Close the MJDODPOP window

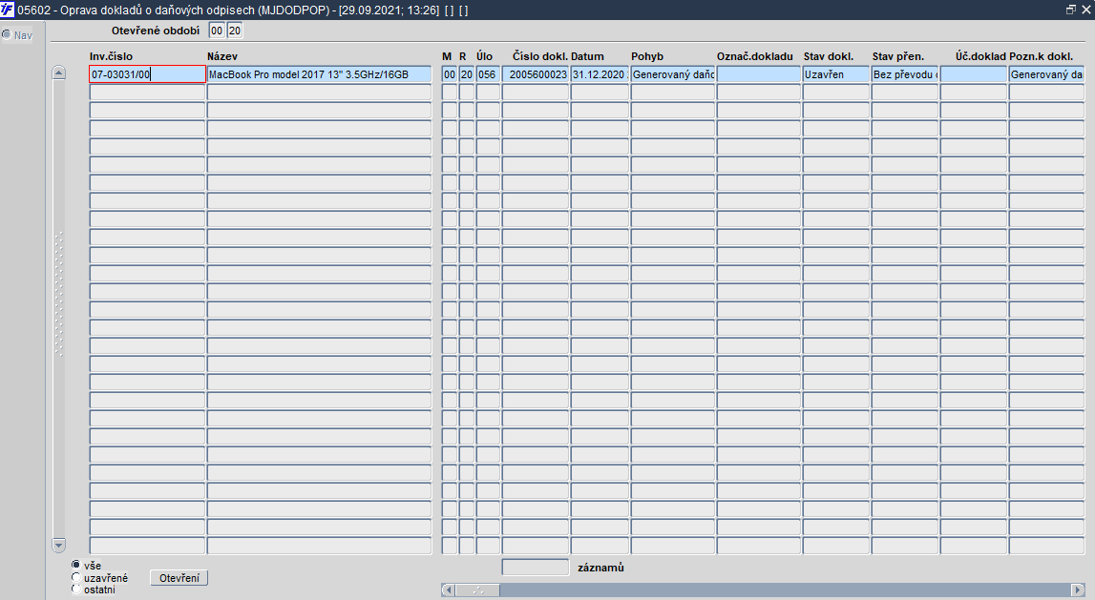click(x=1085, y=10)
